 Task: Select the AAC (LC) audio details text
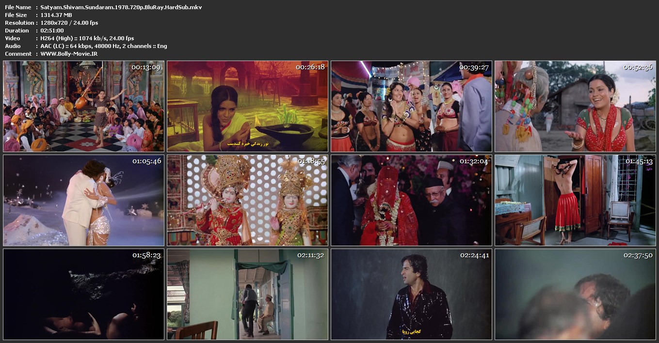click(104, 46)
